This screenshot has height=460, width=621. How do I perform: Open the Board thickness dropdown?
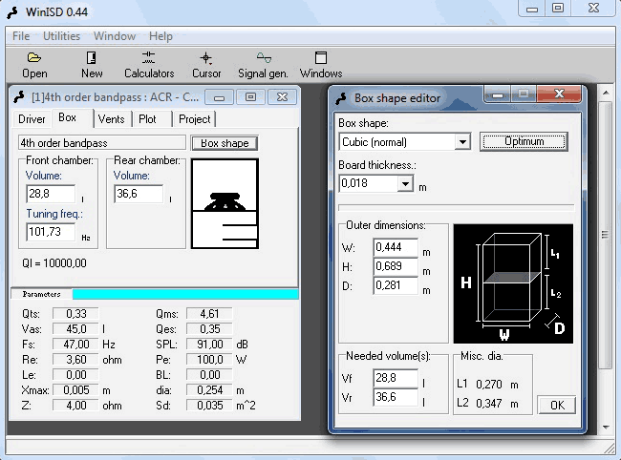tap(405, 184)
